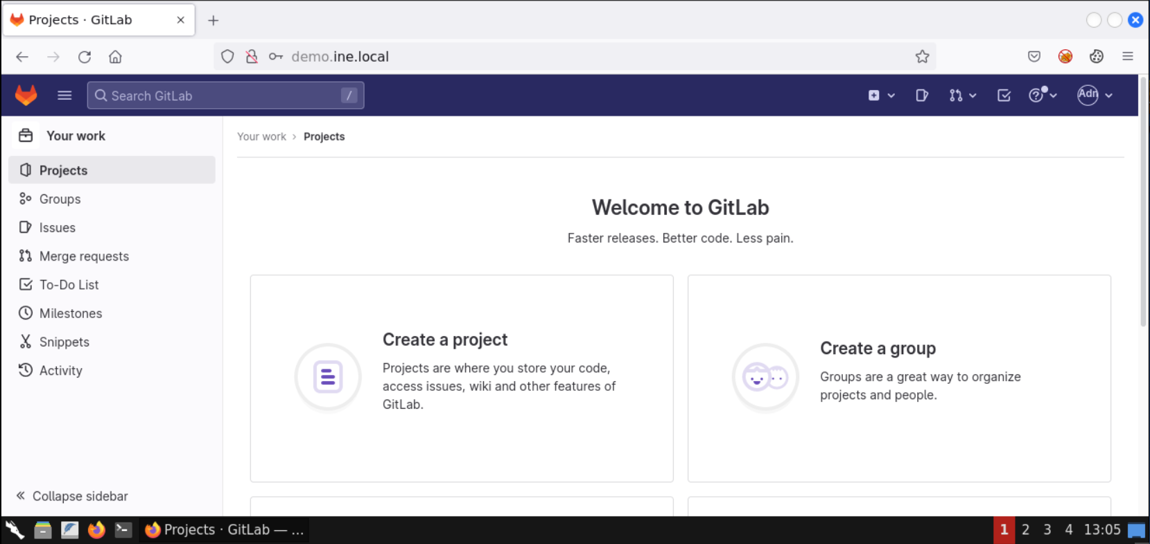Click the demo.ine.local address bar
The width and height of the screenshot is (1150, 544).
575,57
